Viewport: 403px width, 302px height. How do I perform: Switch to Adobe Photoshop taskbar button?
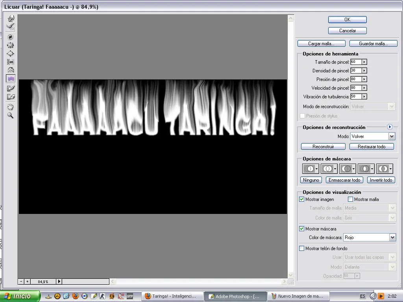pos(236,296)
